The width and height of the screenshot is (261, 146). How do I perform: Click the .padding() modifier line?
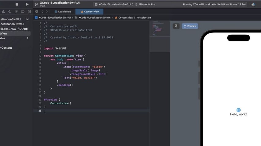tap(65, 85)
